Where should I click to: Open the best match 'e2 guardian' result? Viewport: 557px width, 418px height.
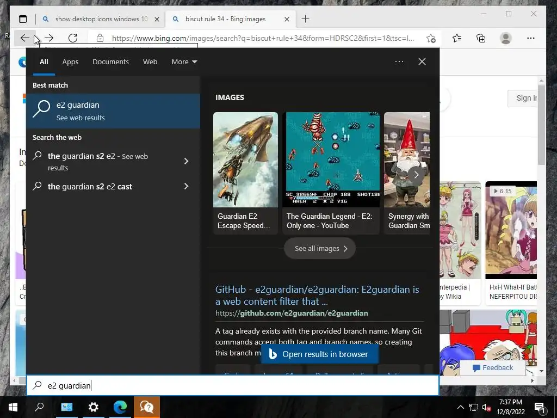point(113,111)
